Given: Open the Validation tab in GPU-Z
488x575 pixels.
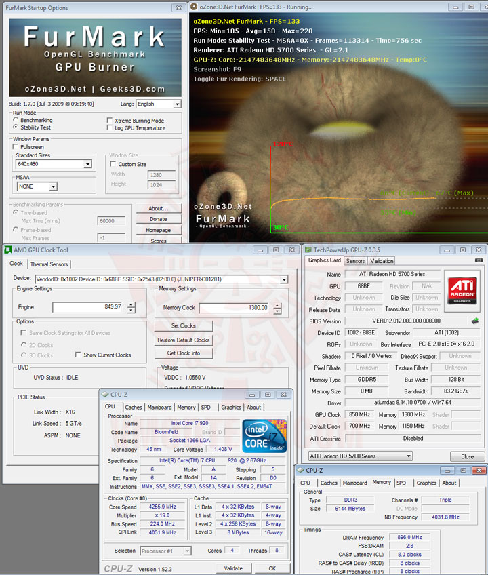Looking at the screenshot, I should [x=382, y=261].
